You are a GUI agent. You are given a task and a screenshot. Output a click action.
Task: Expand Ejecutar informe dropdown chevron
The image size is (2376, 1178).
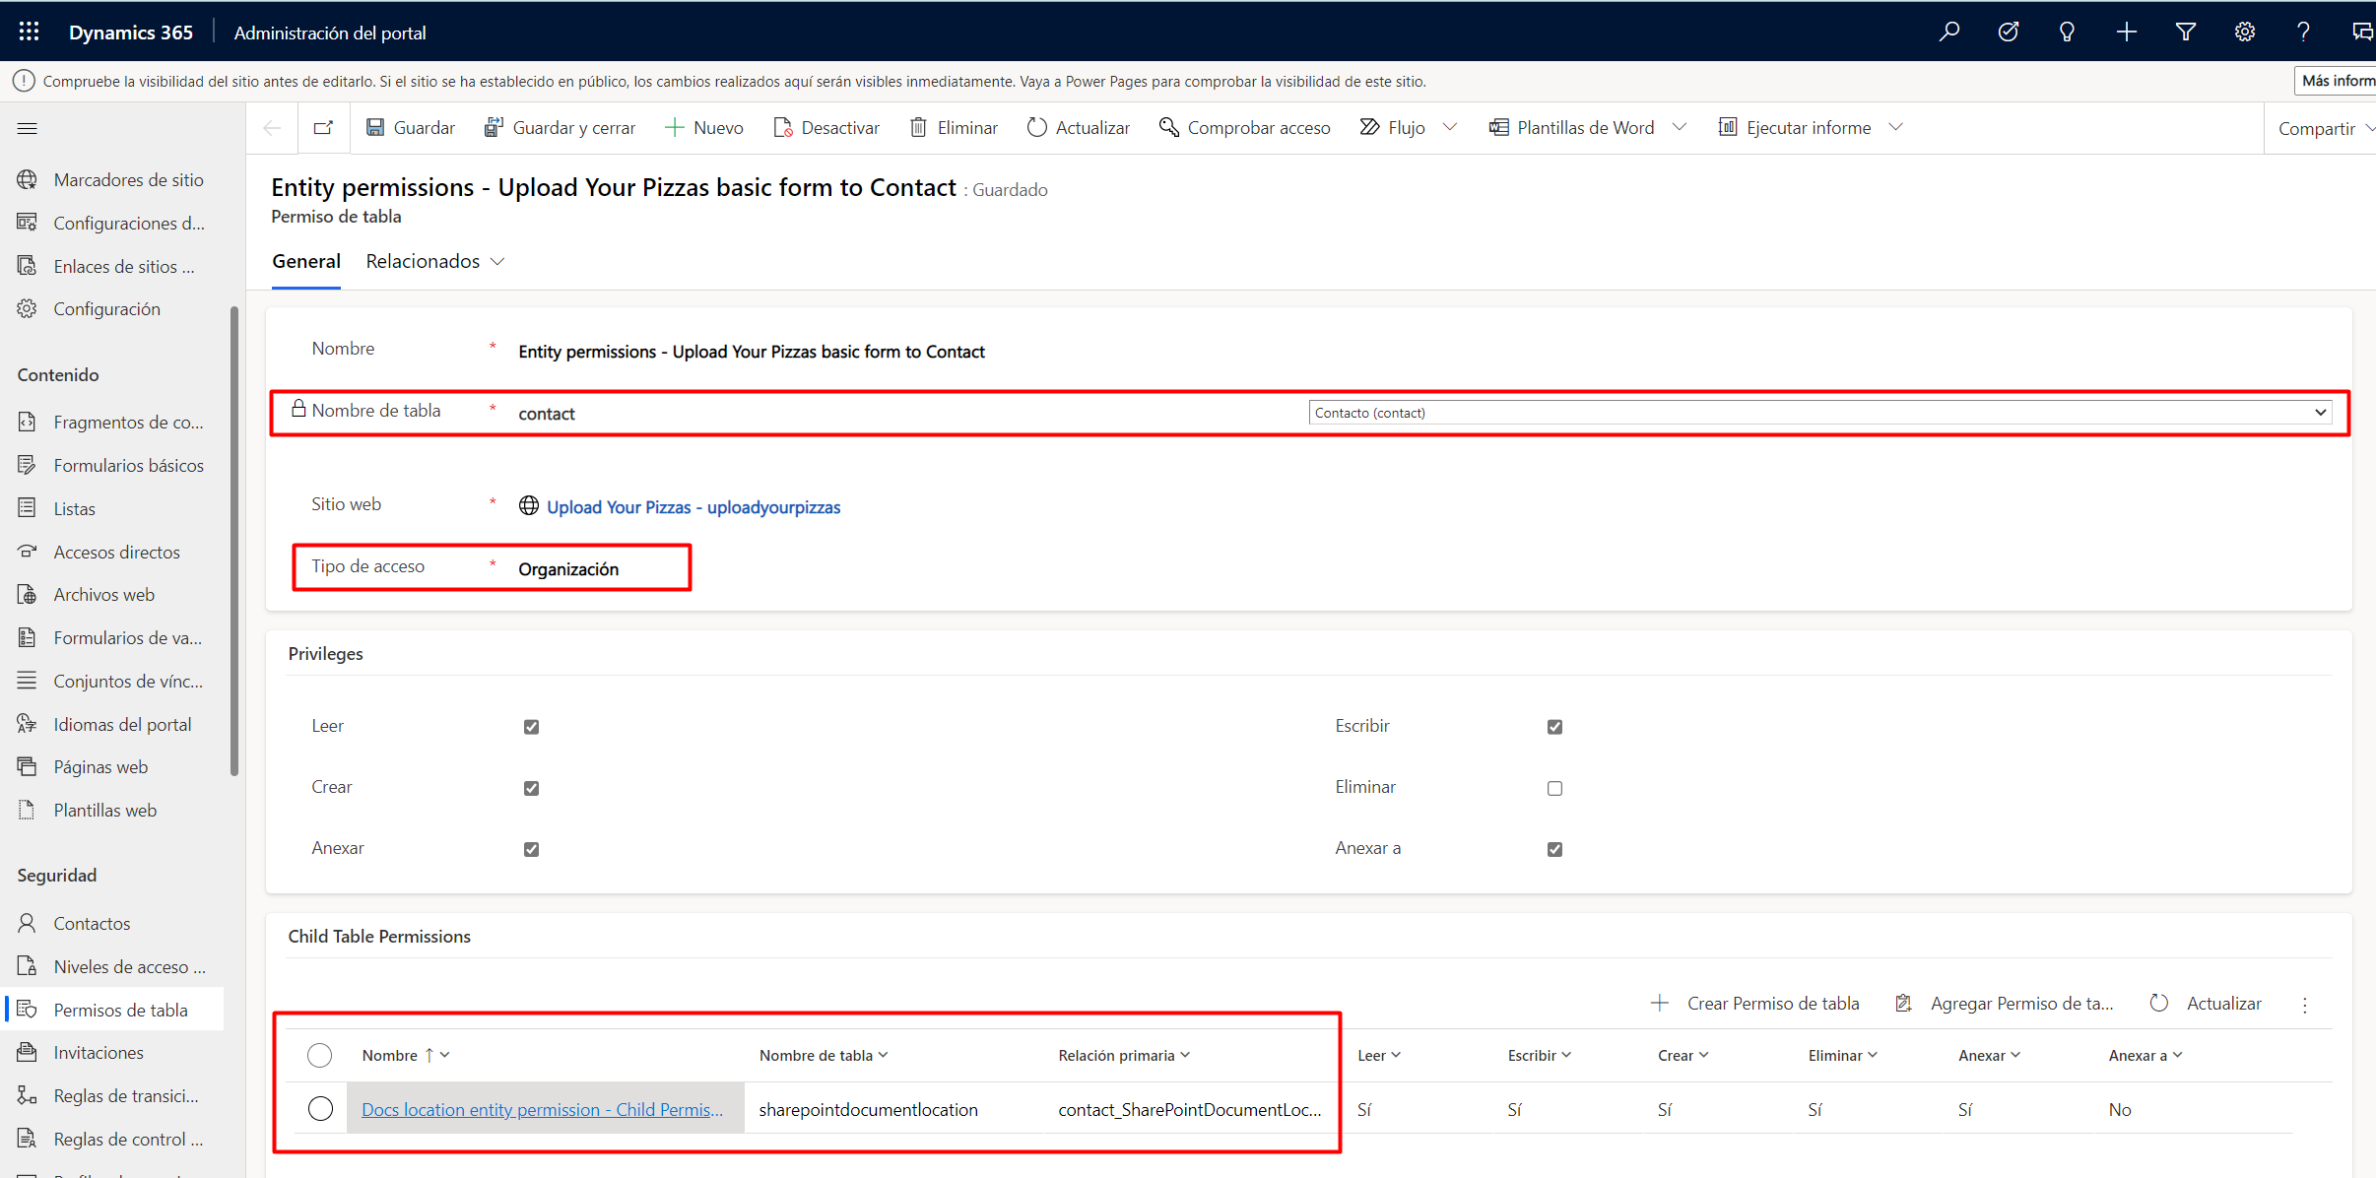tap(1896, 128)
